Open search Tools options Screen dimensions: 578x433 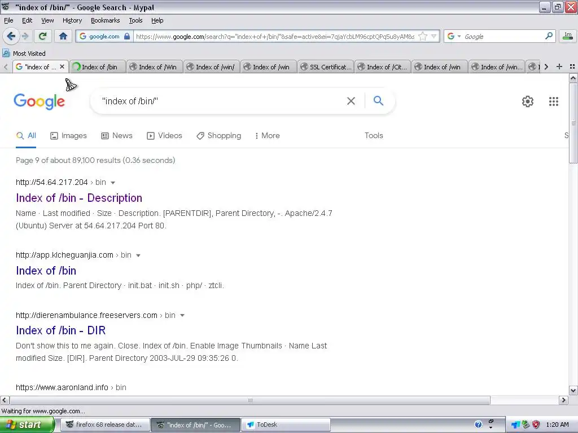(374, 135)
